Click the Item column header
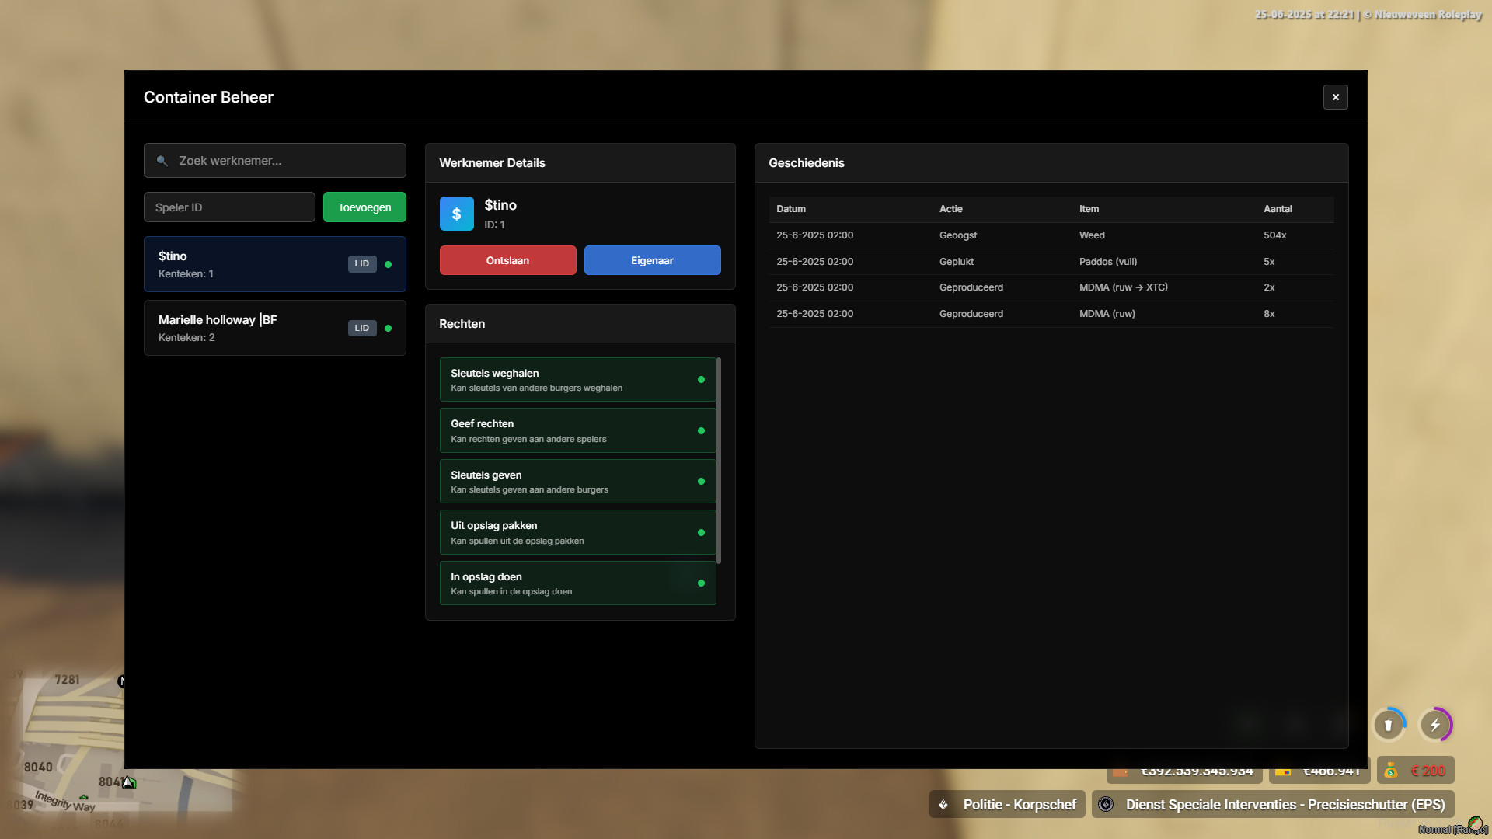Image resolution: width=1492 pixels, height=839 pixels. [x=1089, y=209]
